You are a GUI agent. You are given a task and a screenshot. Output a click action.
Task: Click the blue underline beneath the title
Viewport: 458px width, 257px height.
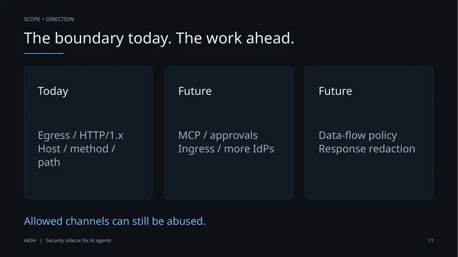[x=43, y=54]
